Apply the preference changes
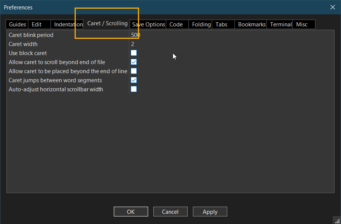 click(210, 212)
